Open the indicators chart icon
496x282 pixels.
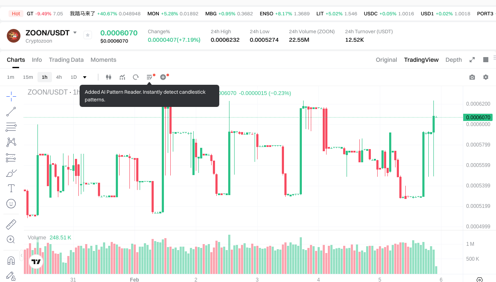(122, 77)
